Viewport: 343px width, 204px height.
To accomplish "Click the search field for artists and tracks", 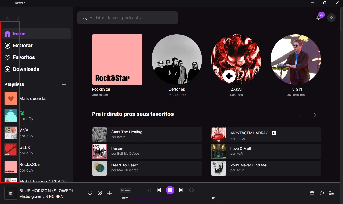I will click(127, 18).
